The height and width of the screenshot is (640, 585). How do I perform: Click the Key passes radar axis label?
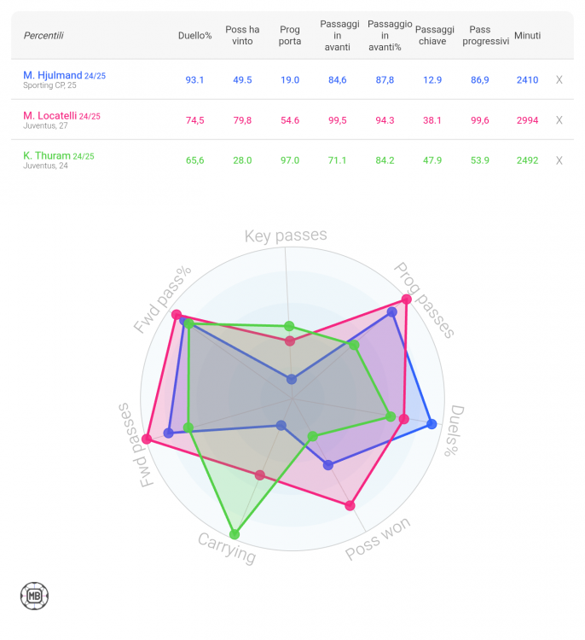pyautogui.click(x=286, y=236)
